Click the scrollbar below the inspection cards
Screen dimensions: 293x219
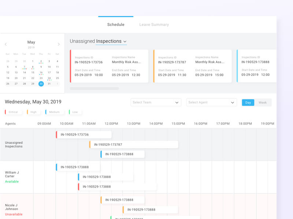point(95,88)
